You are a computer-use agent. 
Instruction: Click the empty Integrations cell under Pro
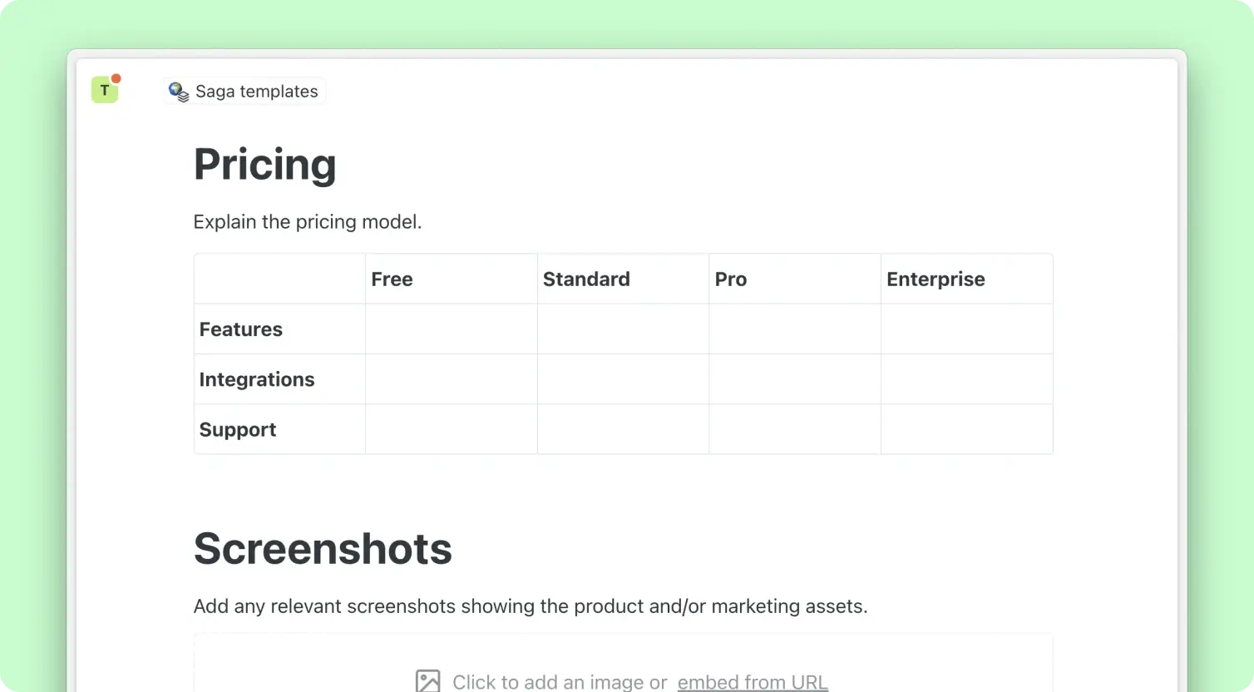794,379
